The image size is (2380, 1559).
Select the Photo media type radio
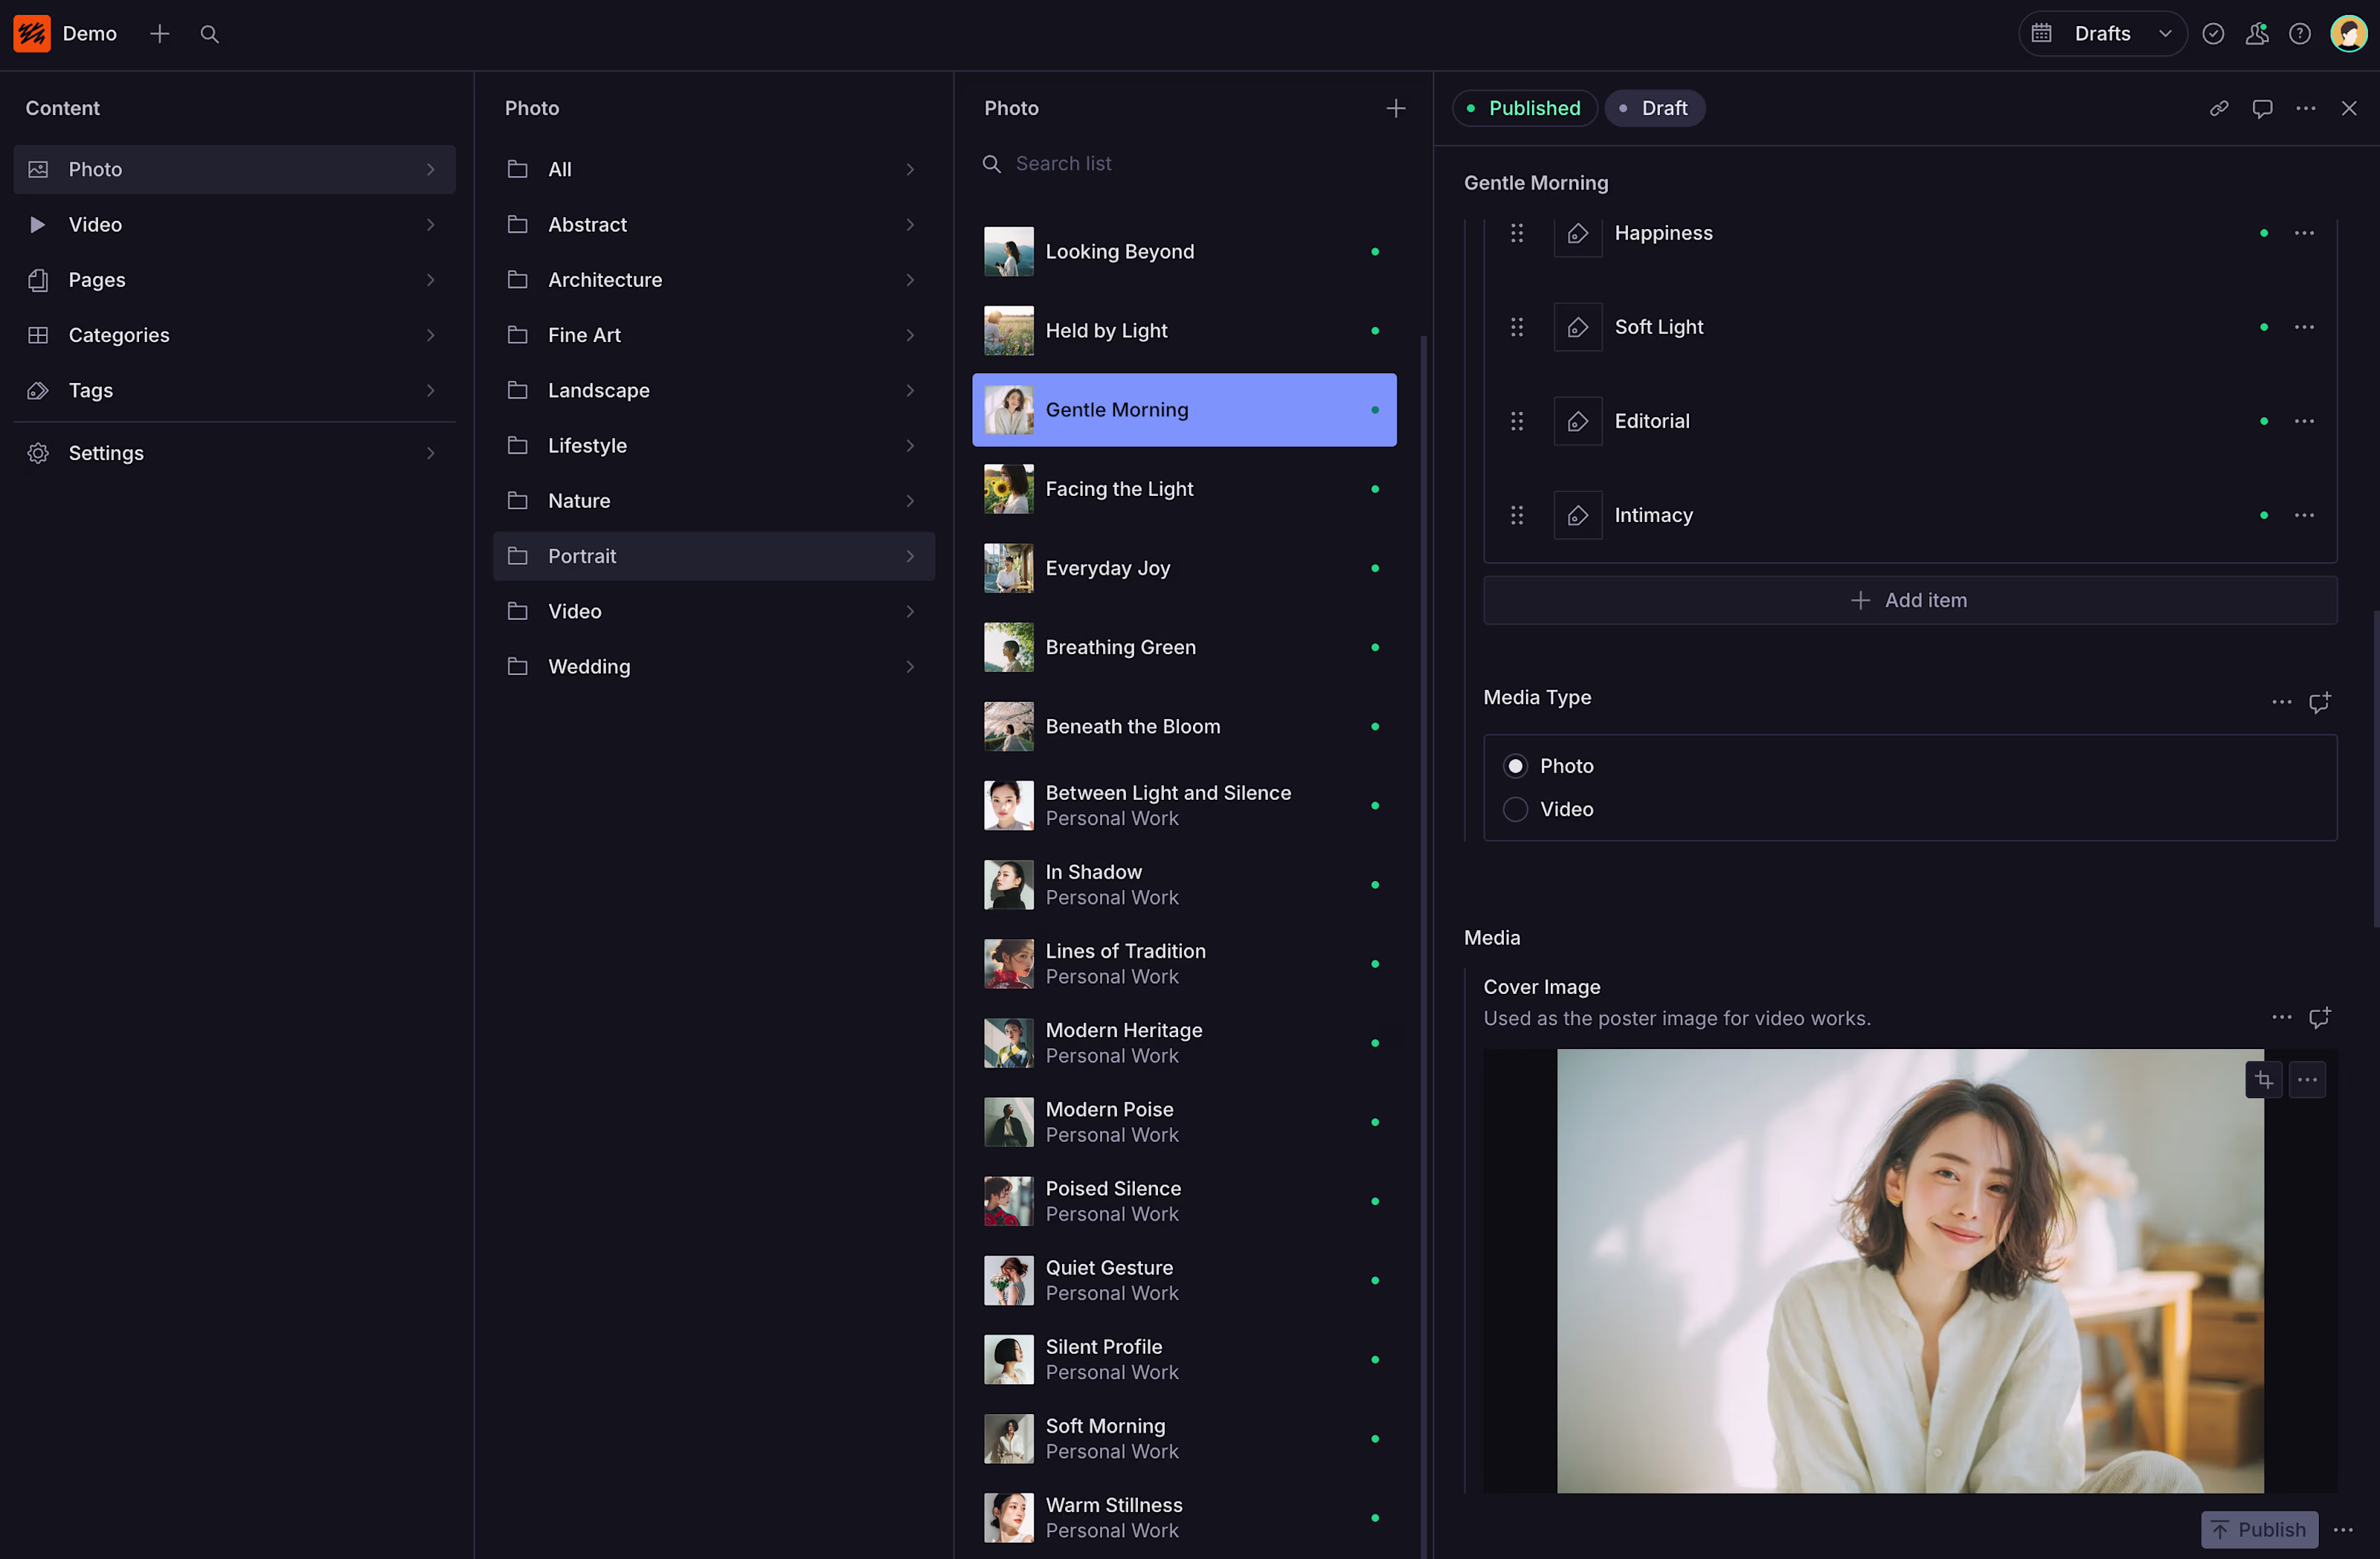coord(1515,766)
